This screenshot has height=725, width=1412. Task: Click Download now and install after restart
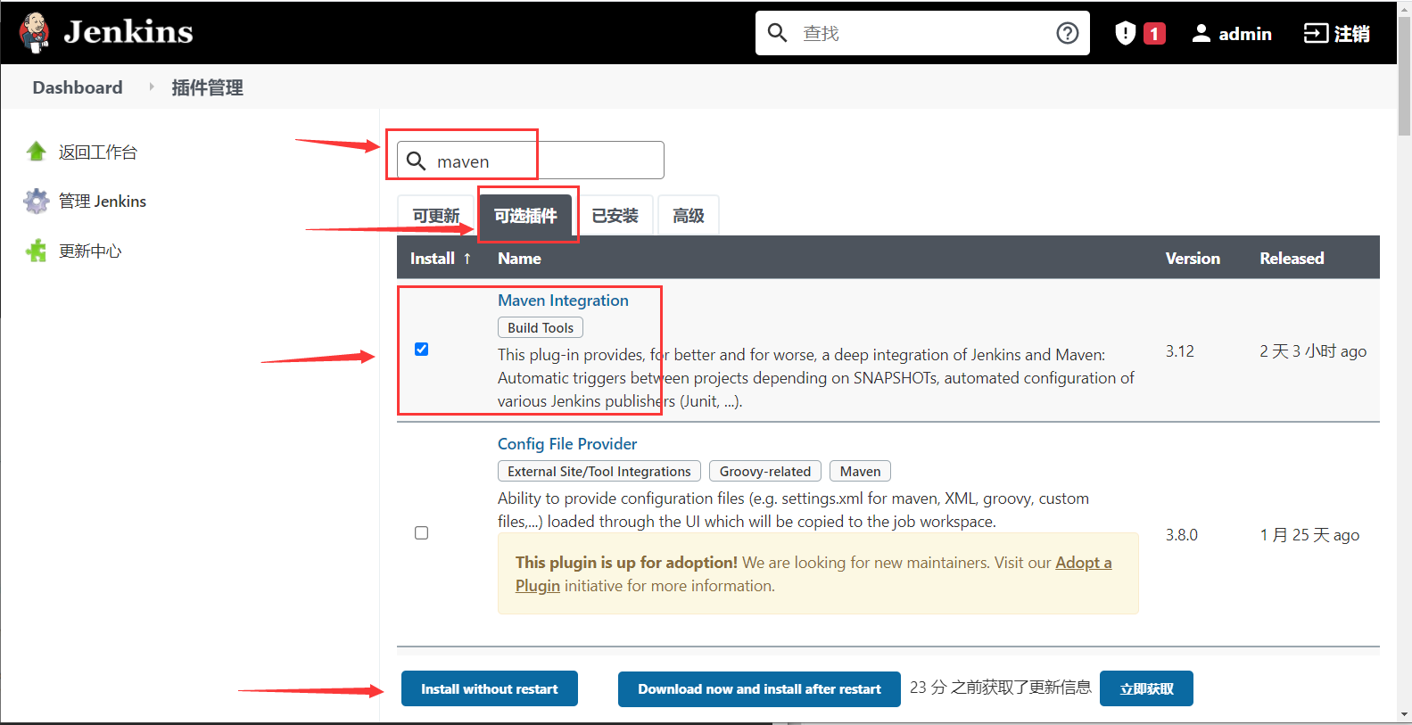pos(759,688)
